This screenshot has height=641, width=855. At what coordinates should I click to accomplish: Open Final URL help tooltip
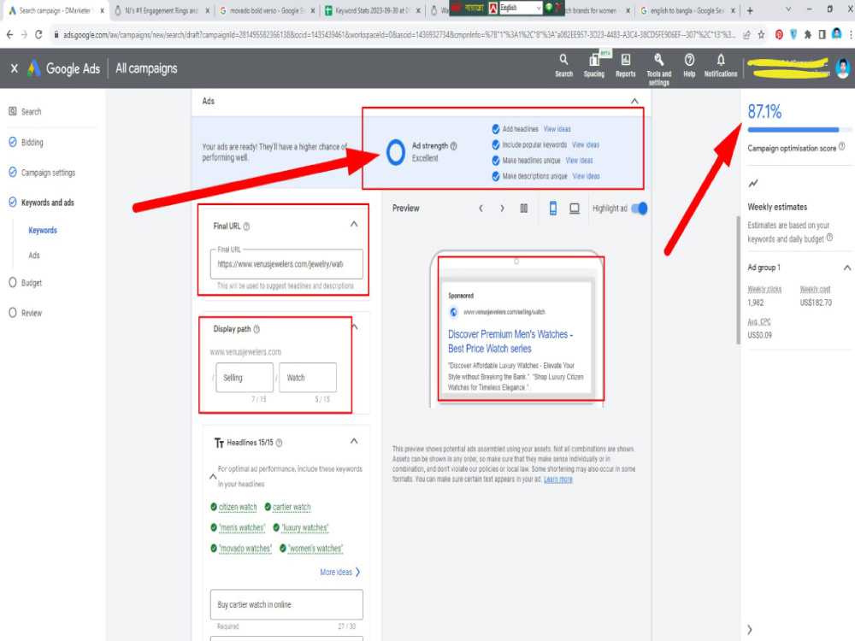click(246, 226)
